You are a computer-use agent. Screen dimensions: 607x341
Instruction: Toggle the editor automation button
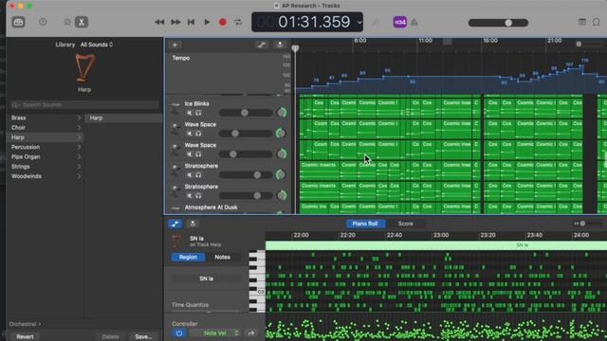pos(175,224)
